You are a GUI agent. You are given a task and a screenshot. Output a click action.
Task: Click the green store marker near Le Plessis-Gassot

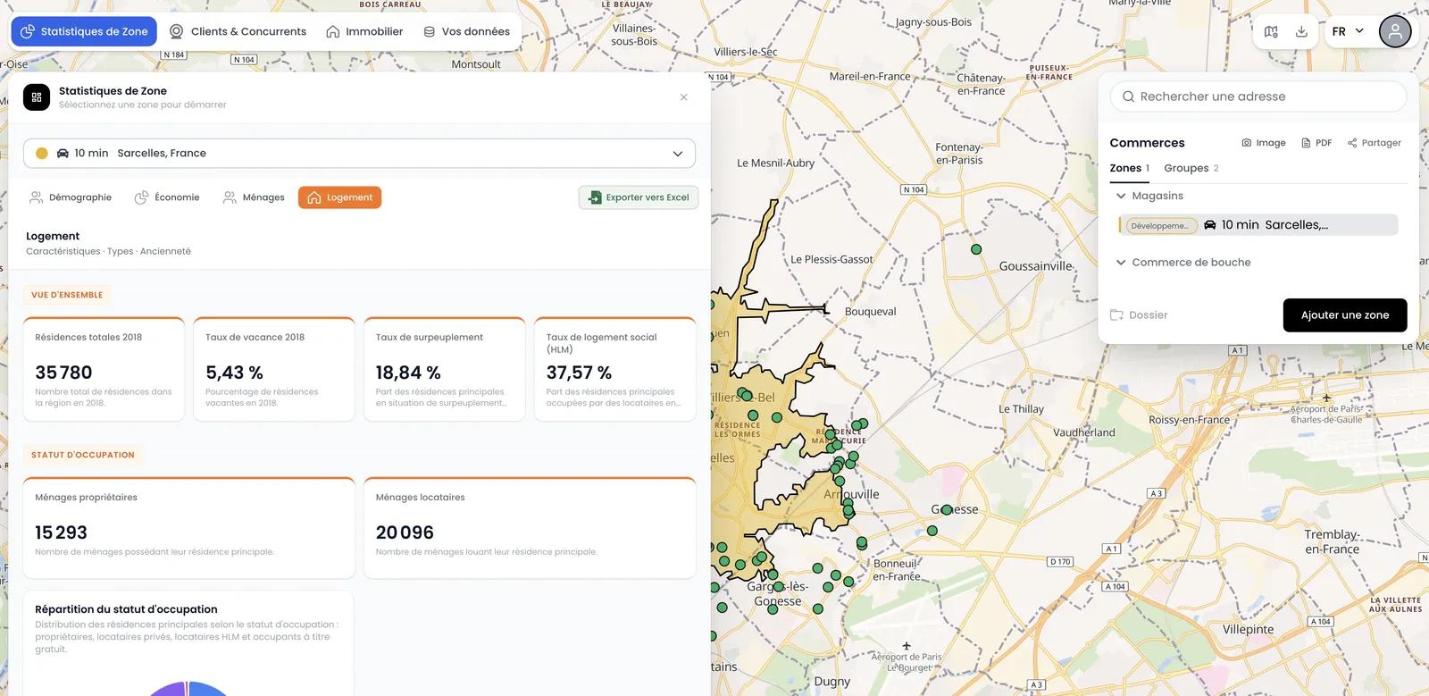tap(976, 249)
